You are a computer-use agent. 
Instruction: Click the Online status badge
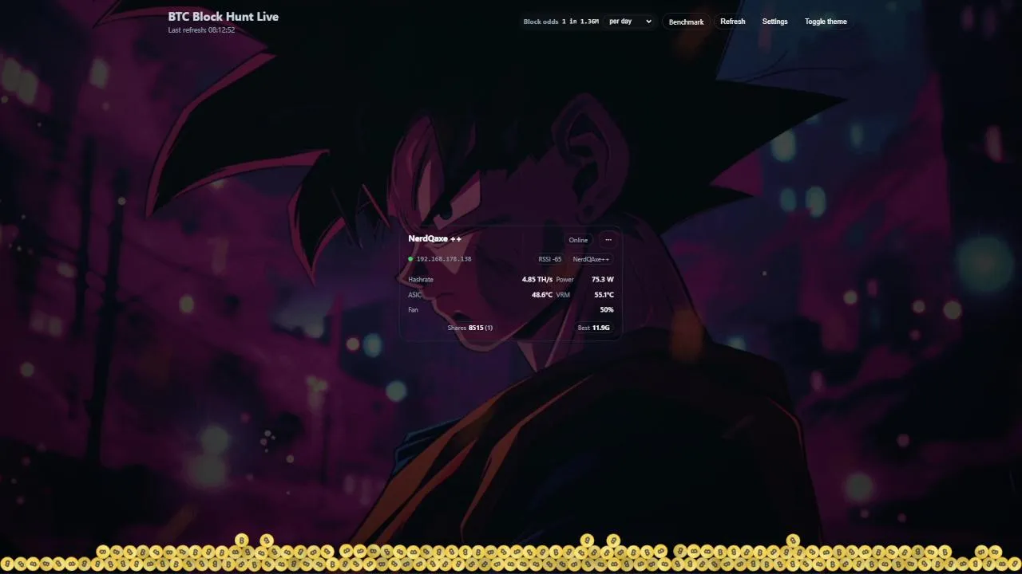(578, 240)
